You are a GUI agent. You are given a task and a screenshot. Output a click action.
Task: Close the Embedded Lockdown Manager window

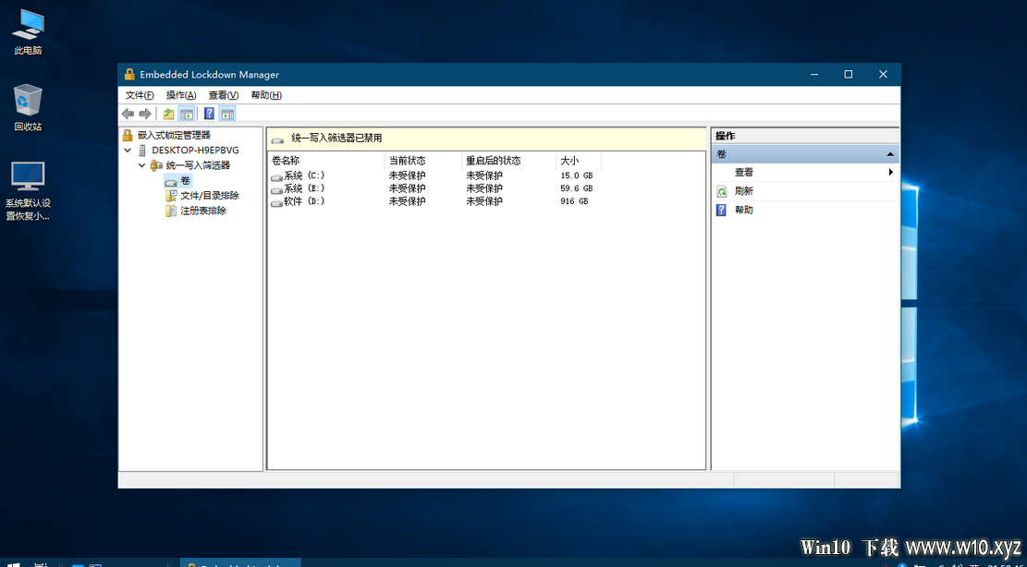pos(883,75)
